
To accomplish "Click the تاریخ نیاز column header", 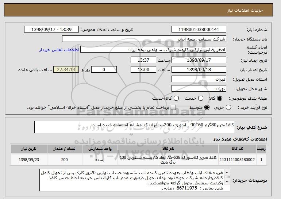I will pos(29,149).
